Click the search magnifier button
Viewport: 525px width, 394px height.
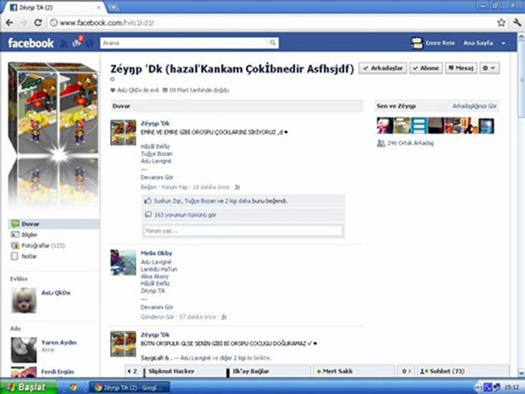pos(273,43)
